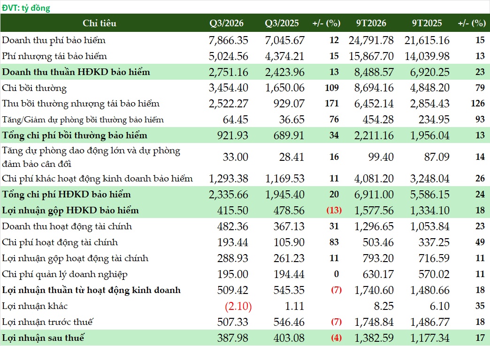Select the 'Chỉ tiêu' column header

click(x=100, y=23)
